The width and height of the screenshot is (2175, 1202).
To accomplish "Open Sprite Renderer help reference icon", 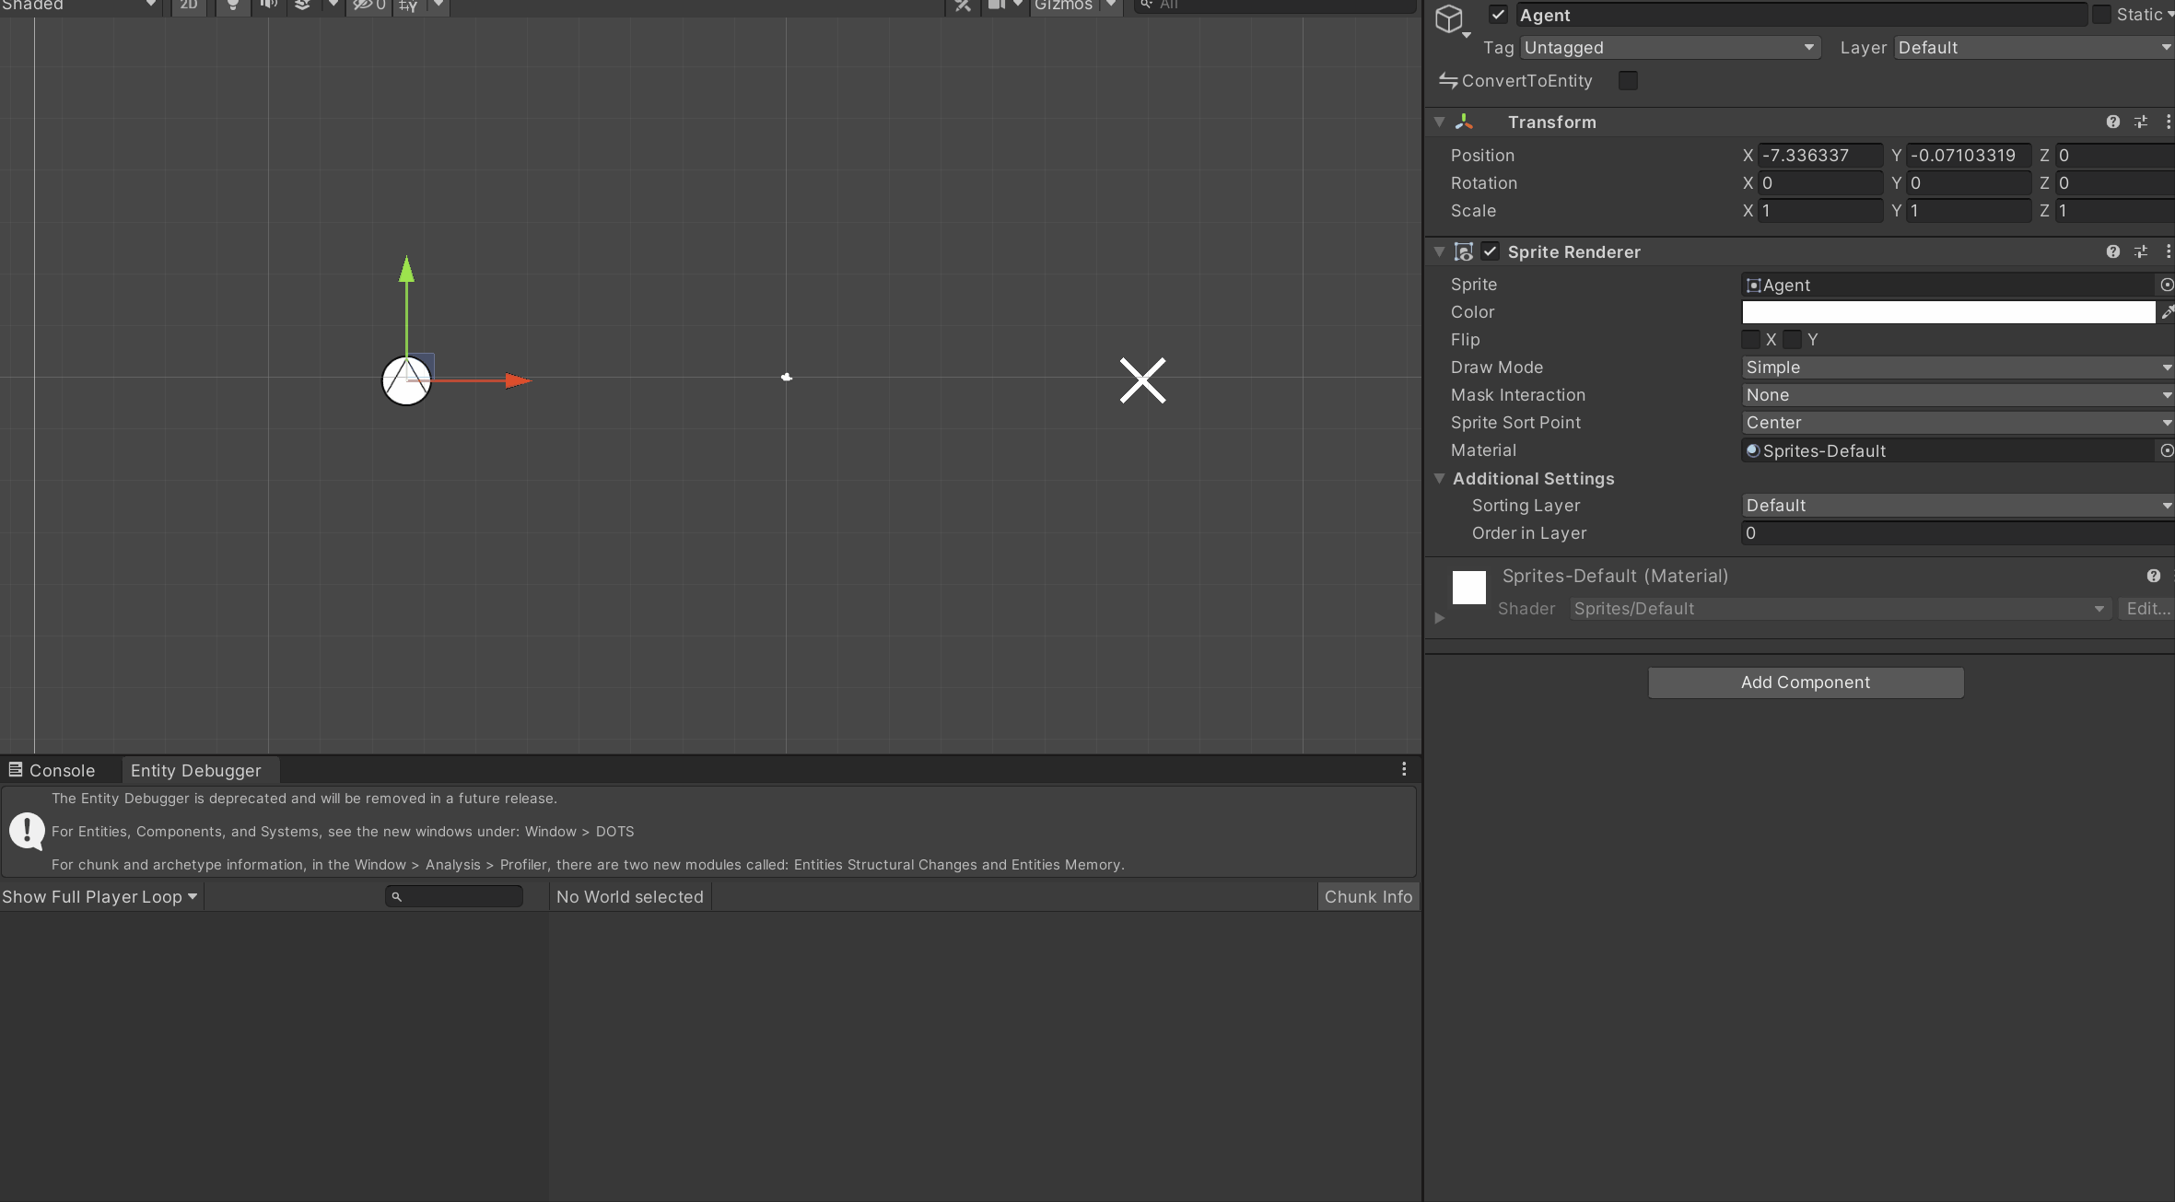I will point(2113,251).
